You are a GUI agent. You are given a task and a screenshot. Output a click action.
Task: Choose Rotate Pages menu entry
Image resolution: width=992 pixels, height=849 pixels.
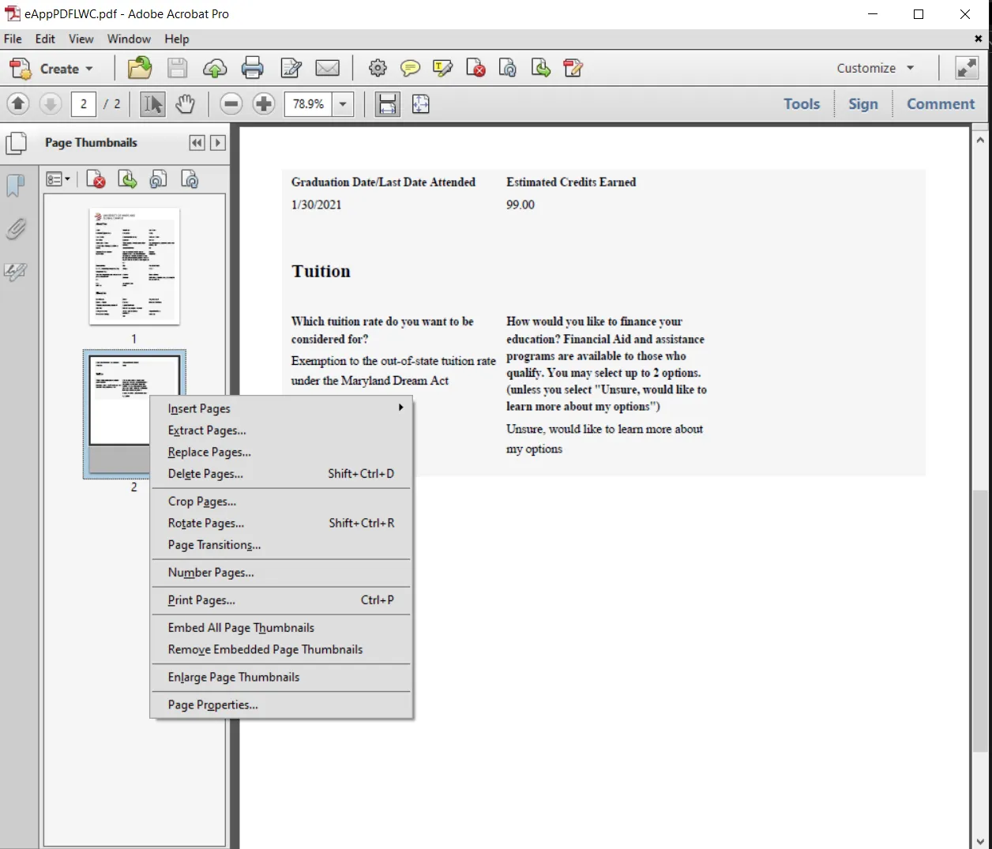pos(281,523)
